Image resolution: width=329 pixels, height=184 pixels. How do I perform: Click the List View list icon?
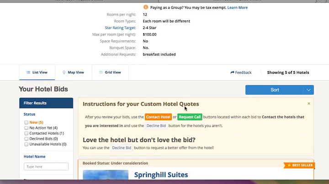[28, 72]
